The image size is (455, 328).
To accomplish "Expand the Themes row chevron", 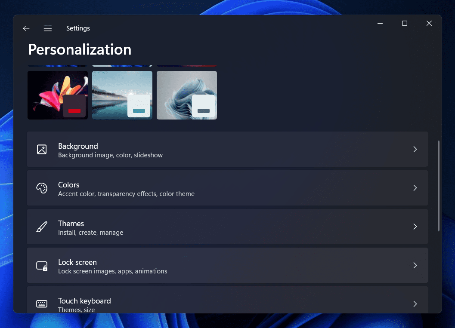I will click(415, 227).
